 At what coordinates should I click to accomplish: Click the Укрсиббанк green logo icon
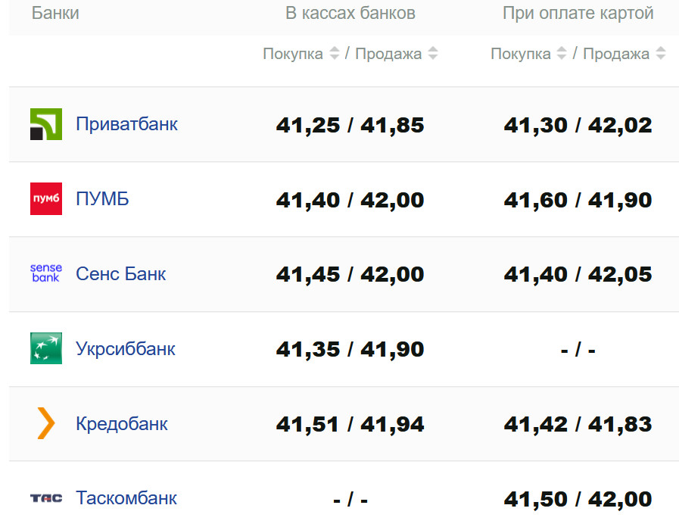pos(46,348)
